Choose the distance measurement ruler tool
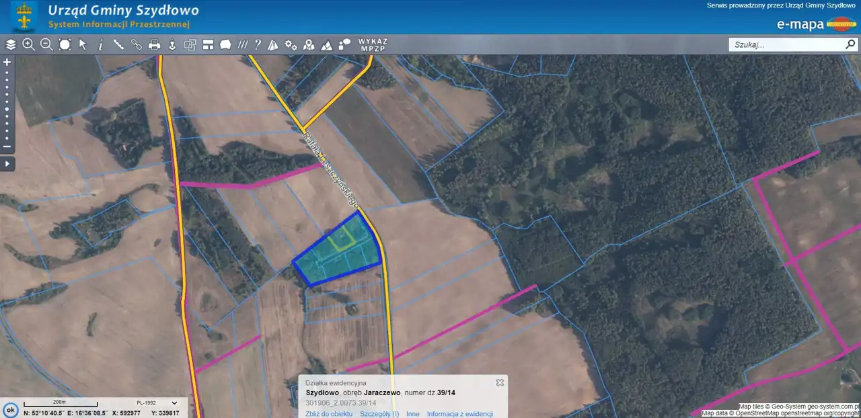The image size is (861, 418). point(118,45)
